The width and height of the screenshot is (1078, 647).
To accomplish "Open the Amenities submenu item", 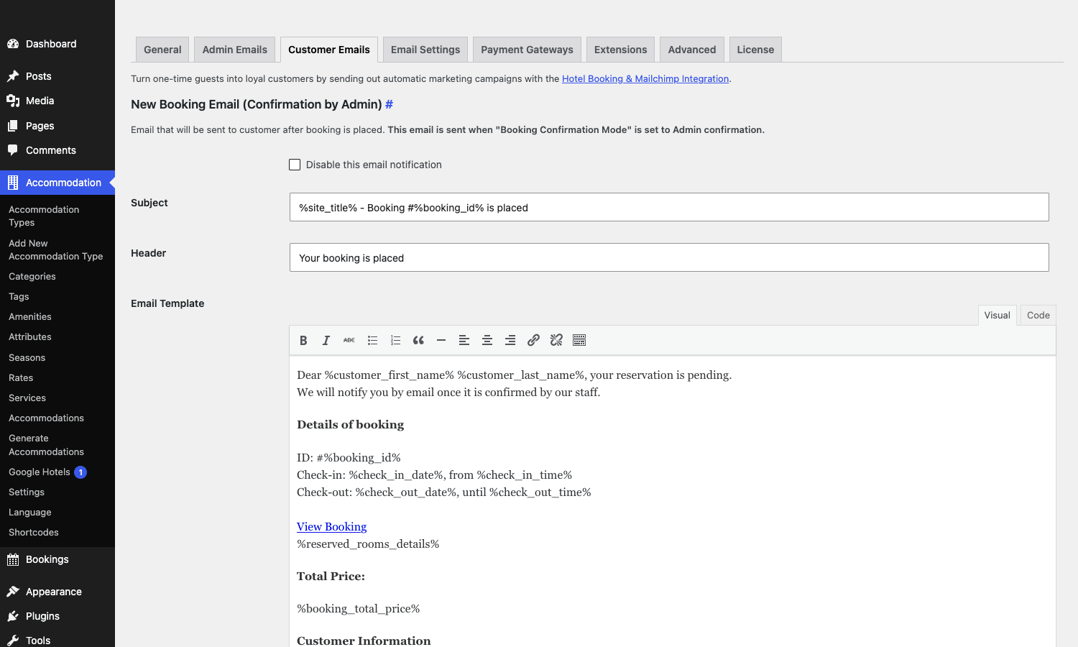I will (x=57, y=317).
